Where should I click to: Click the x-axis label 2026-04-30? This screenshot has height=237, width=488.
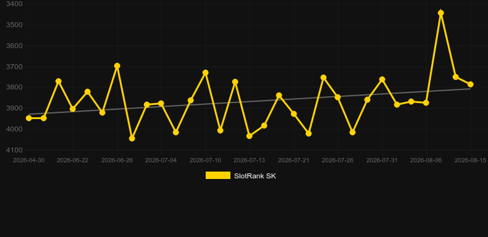[28, 160]
